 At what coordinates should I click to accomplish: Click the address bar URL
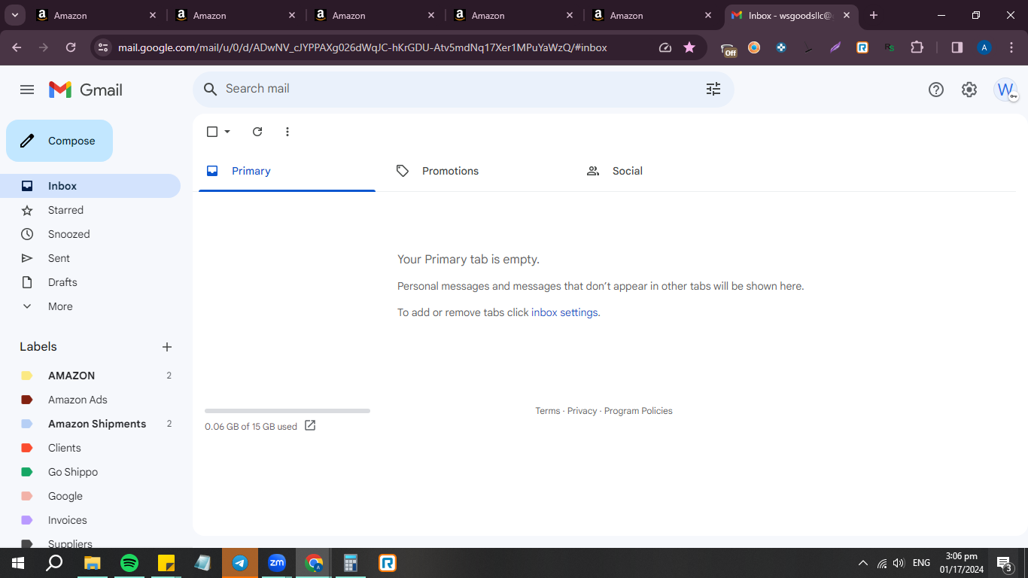pos(363,47)
